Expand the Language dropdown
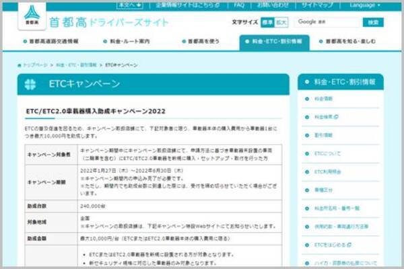This screenshot has height=269, width=404. 364,5
